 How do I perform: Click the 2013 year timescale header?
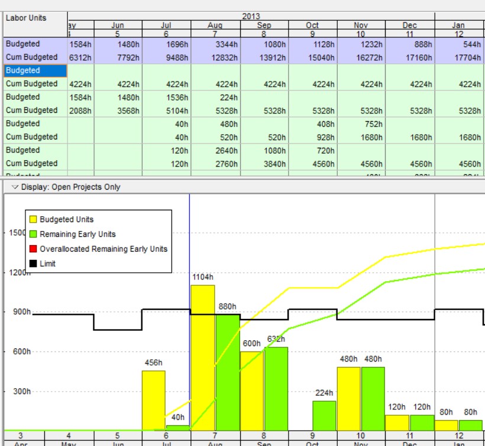point(251,16)
